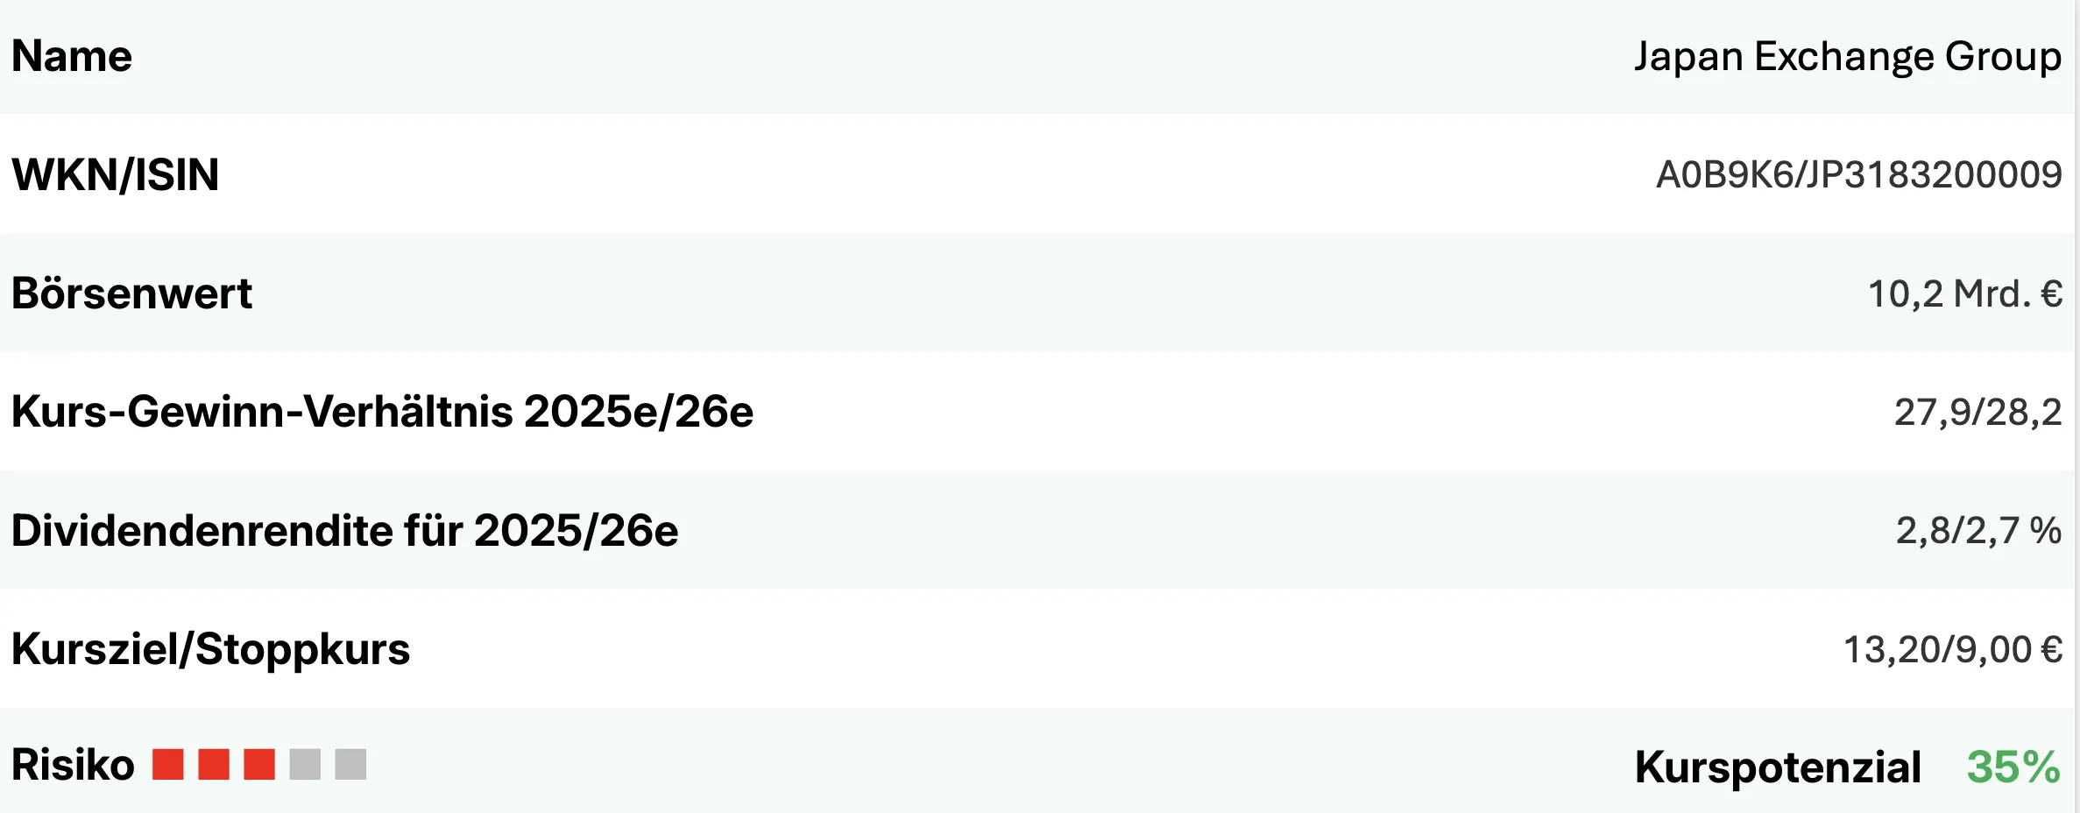Select the Japan Exchange Group name
This screenshot has width=2080, height=813.
(1847, 57)
